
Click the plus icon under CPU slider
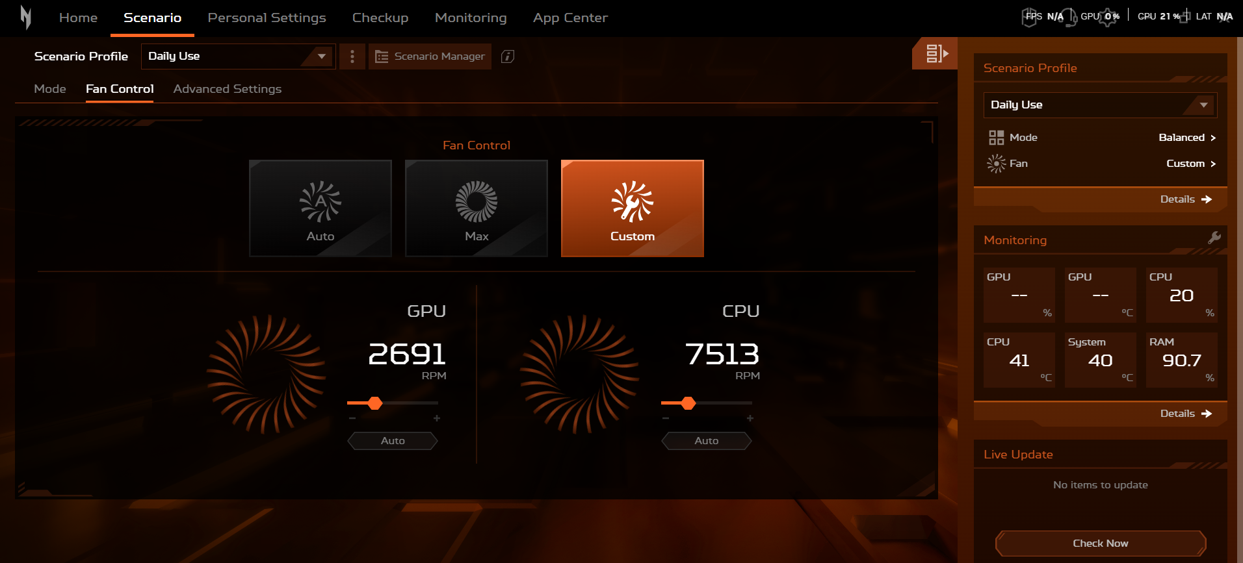pos(750,418)
